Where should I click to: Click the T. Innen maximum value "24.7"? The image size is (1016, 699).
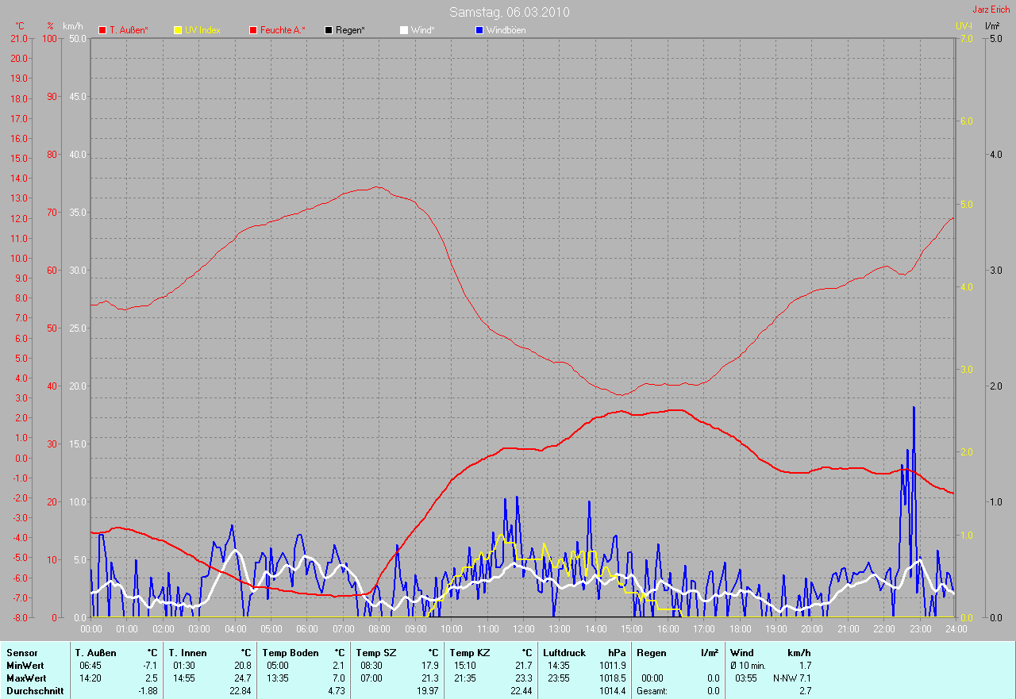243,678
